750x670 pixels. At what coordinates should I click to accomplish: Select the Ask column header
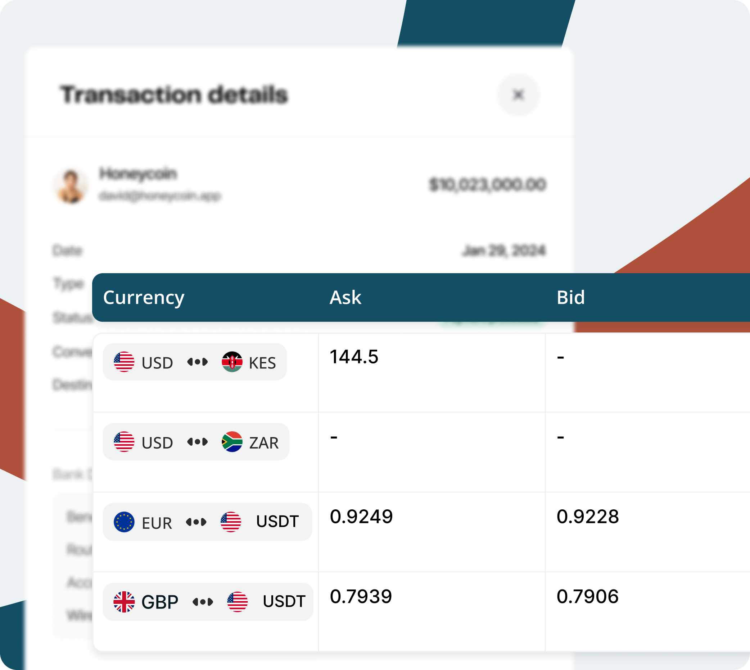pyautogui.click(x=345, y=298)
